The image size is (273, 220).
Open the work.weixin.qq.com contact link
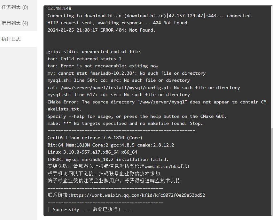pos(138,195)
